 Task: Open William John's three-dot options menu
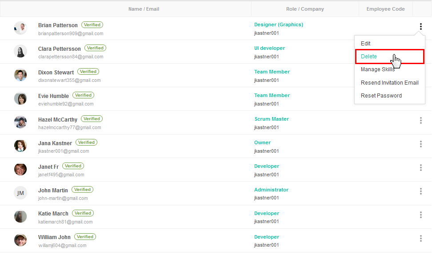pos(421,239)
